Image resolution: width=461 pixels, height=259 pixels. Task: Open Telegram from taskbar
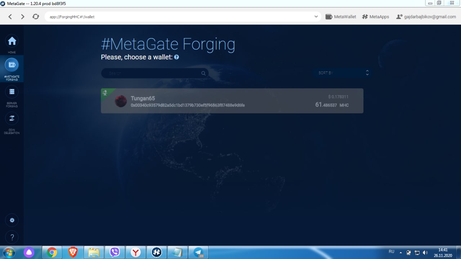pyautogui.click(x=198, y=252)
